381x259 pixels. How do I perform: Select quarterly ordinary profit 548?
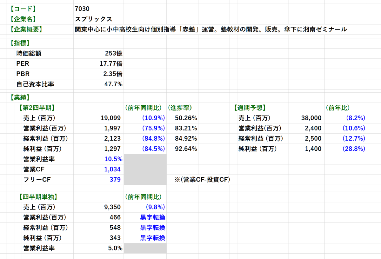coord(116,228)
